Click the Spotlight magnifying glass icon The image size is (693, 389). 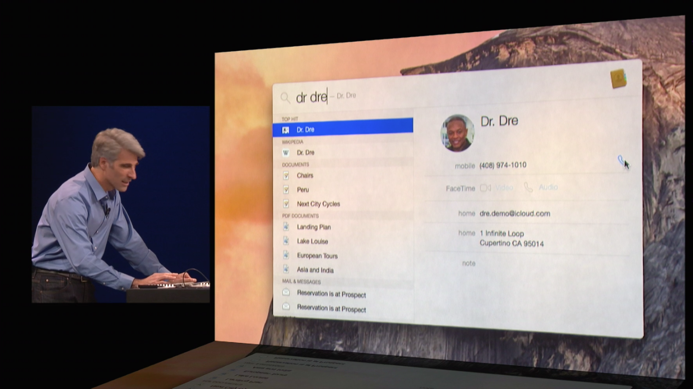click(285, 98)
